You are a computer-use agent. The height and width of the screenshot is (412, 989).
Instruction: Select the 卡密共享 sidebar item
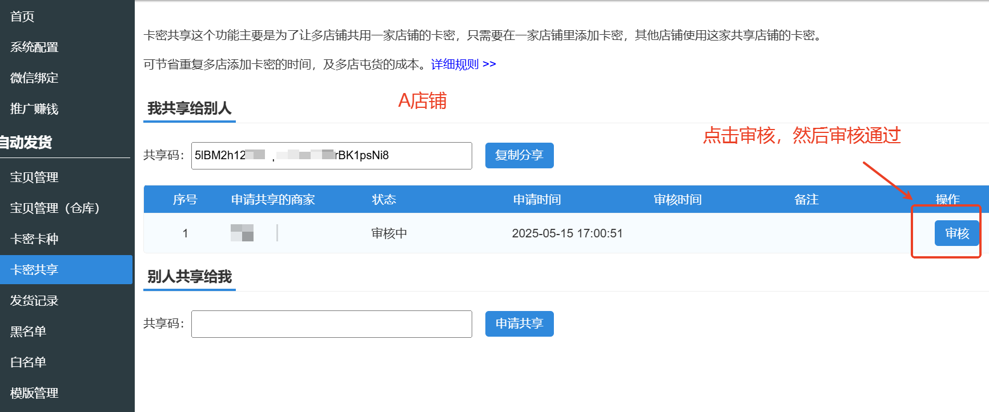point(34,270)
